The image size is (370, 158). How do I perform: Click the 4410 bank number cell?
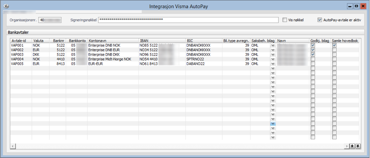[57, 59]
